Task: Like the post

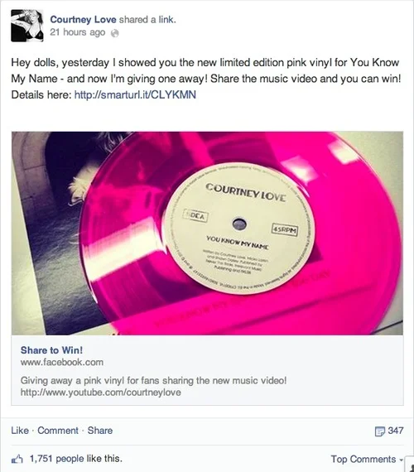Action: point(20,431)
